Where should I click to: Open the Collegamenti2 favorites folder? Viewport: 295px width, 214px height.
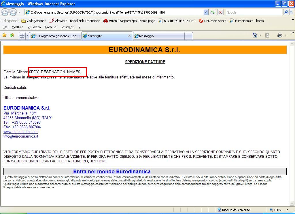coord(34,21)
